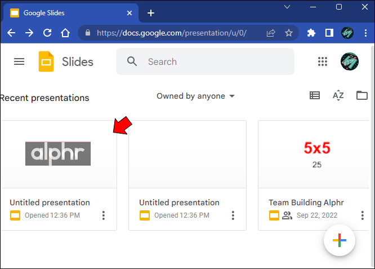Open the alphr presentation thumbnail
Image resolution: width=375 pixels, height=269 pixels.
point(58,153)
